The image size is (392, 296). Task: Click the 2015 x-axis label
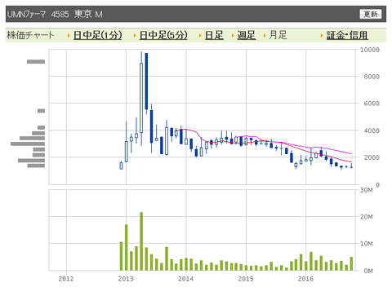[246, 279]
